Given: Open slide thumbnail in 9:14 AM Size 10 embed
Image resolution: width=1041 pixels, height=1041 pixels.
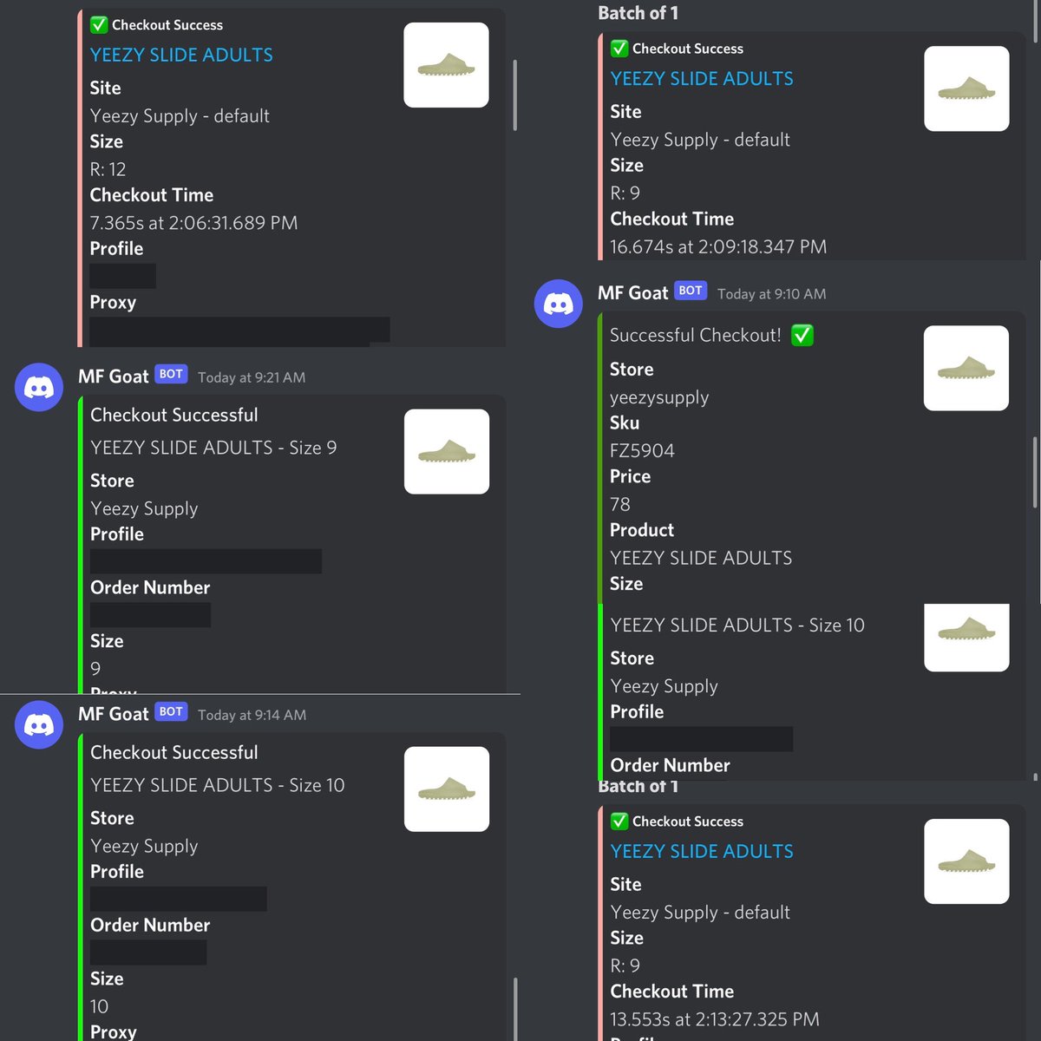Looking at the screenshot, I should [447, 789].
